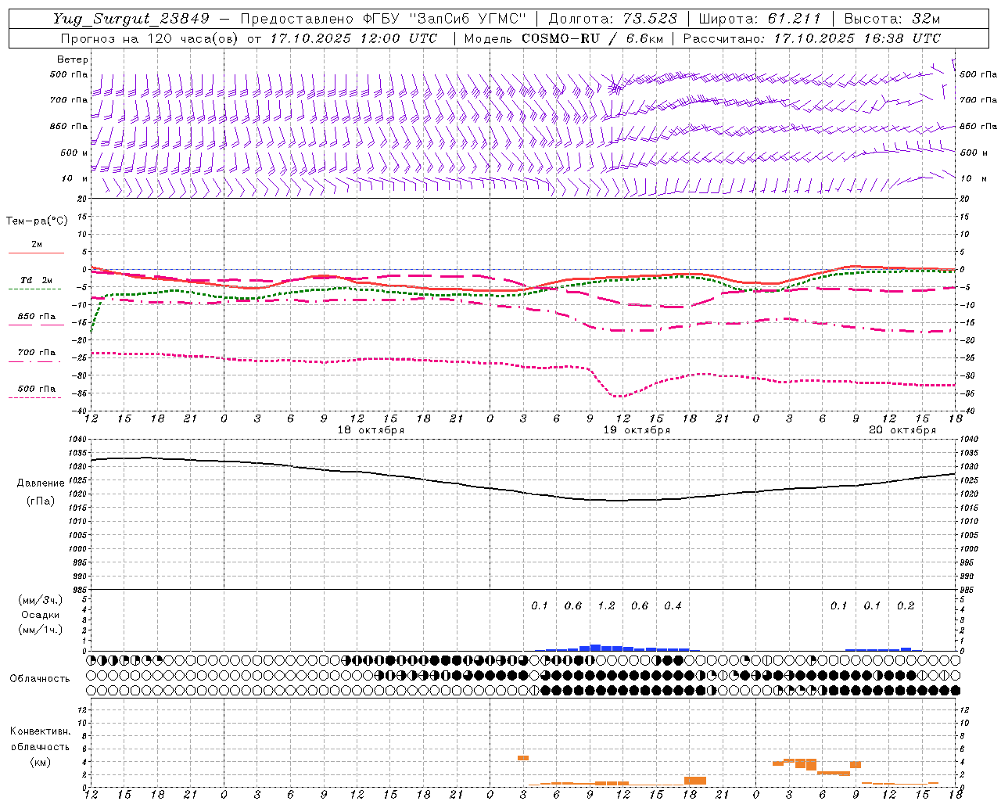Image resolution: width=1001 pixels, height=801 pixels.
Task: Click the precipitation amount "0.2"
Action: (x=906, y=605)
